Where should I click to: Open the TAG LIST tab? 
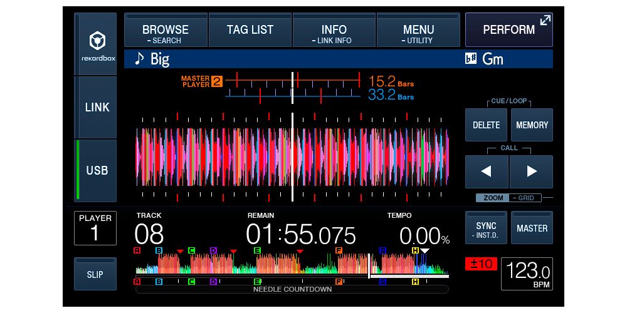(250, 30)
